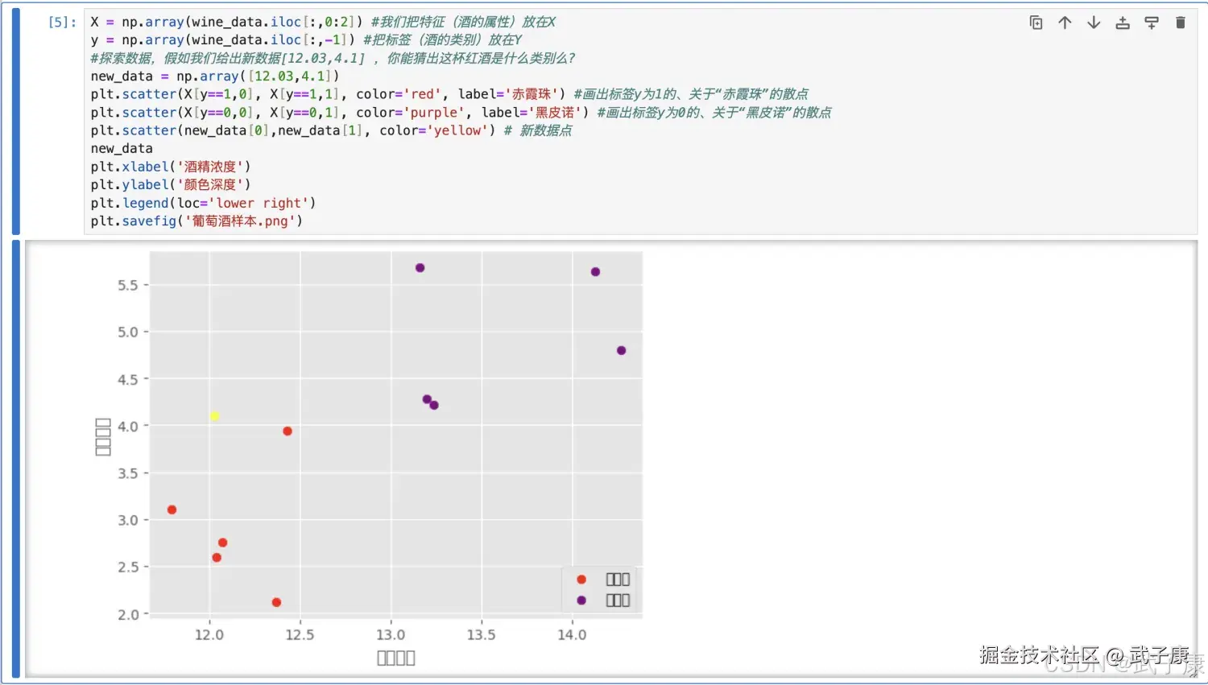Duplicate the current code cell
This screenshot has width=1208, height=685.
(x=1036, y=23)
